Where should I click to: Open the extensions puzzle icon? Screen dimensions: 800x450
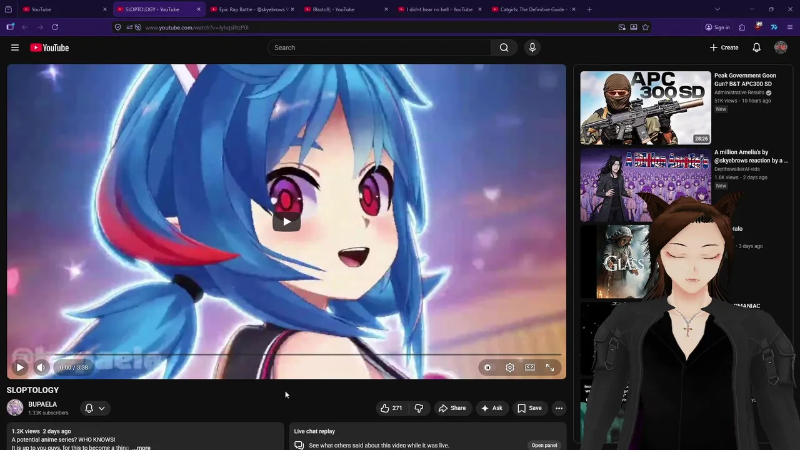pyautogui.click(x=742, y=27)
